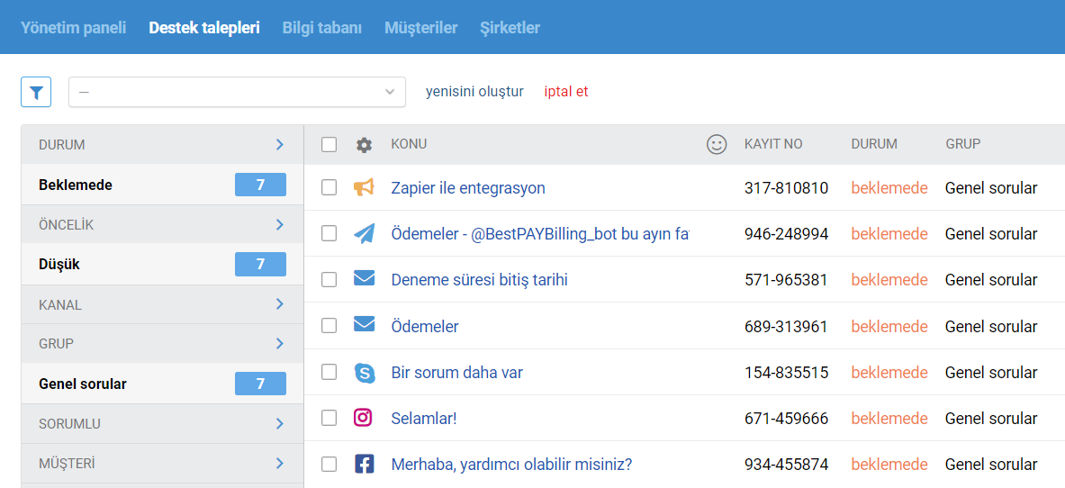Click the yenisini oluştur link

click(474, 92)
